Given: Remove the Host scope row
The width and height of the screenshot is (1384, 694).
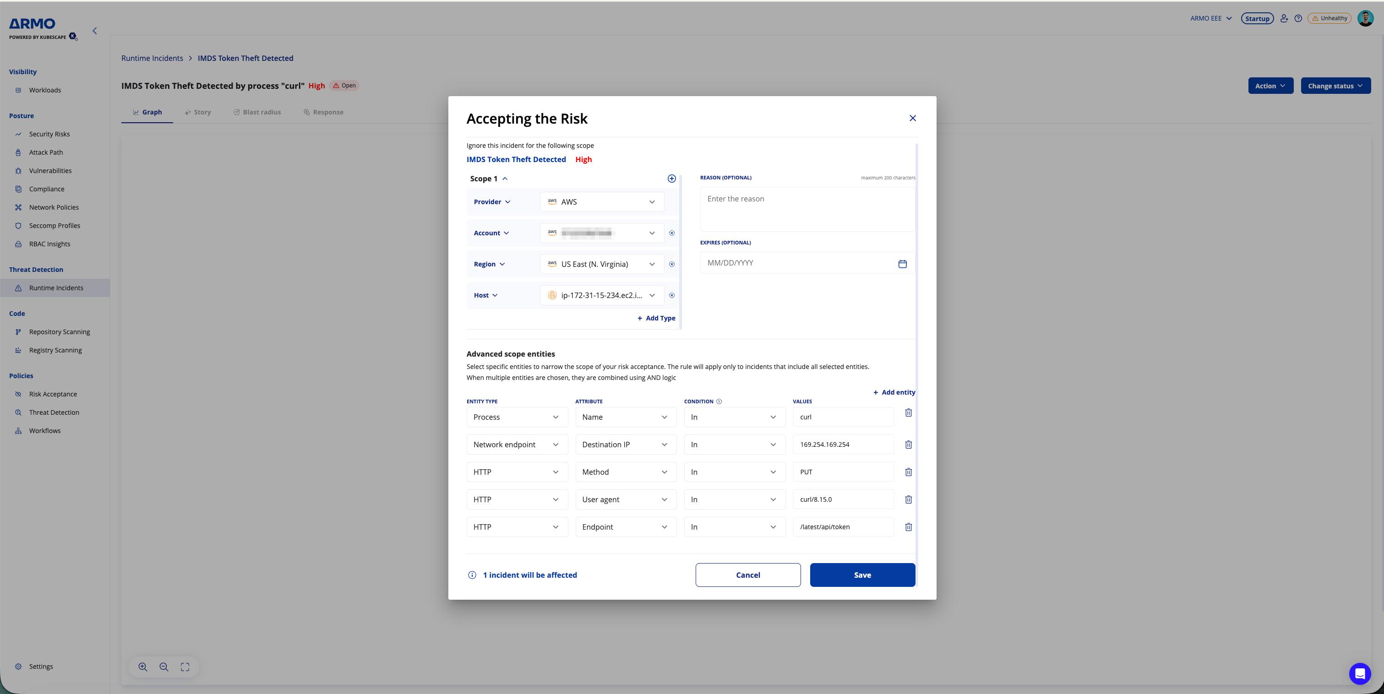Looking at the screenshot, I should 671,295.
